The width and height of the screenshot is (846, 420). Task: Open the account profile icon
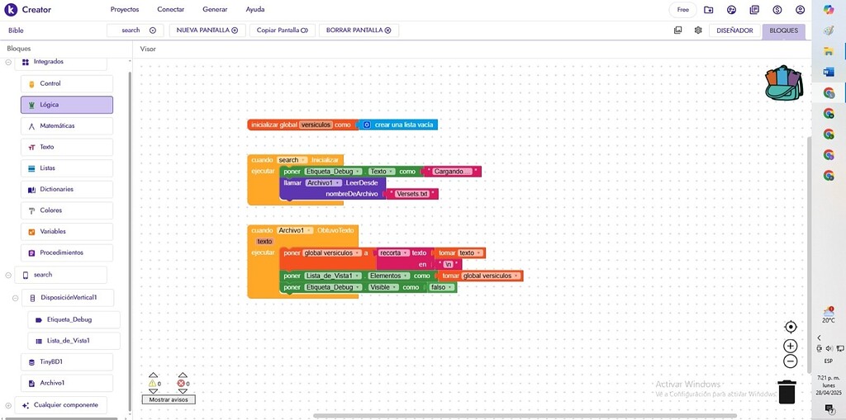click(800, 10)
